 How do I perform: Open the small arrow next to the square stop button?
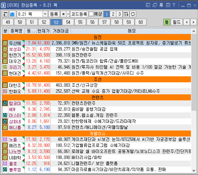coord(68,14)
